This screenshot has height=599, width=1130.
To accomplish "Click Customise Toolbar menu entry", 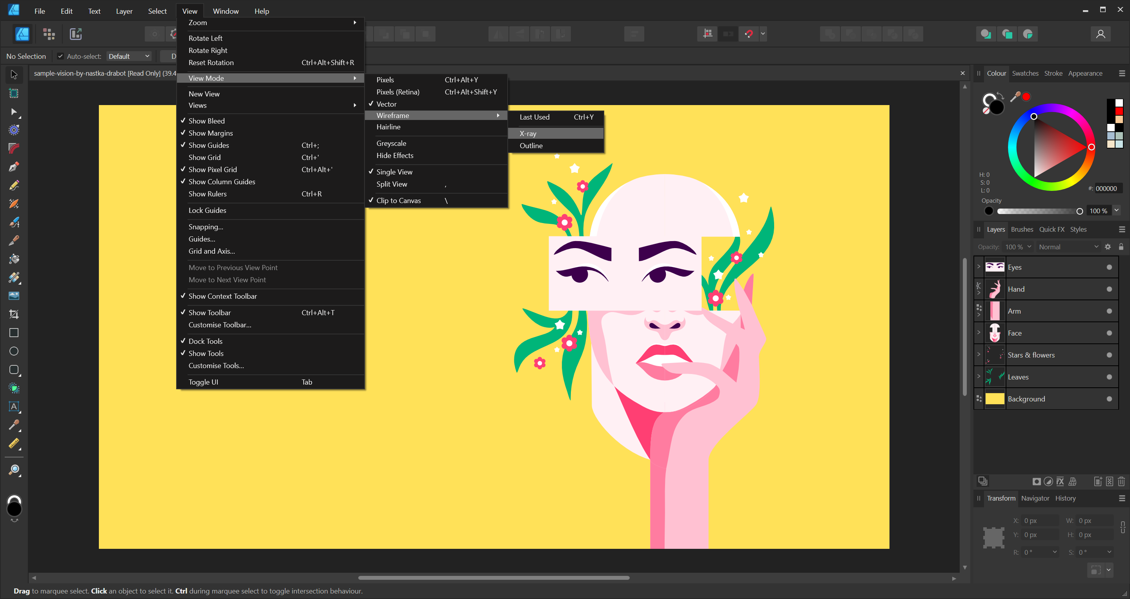I will click(220, 325).
